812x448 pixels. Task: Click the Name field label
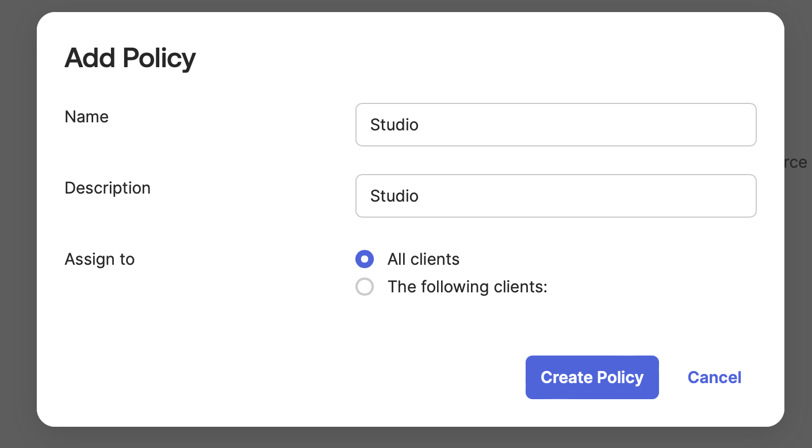(86, 117)
